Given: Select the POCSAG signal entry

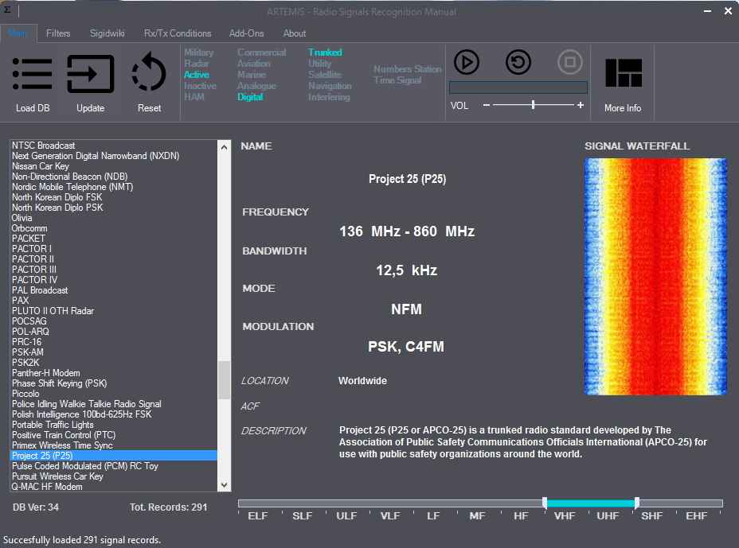Looking at the screenshot, I should [x=114, y=321].
